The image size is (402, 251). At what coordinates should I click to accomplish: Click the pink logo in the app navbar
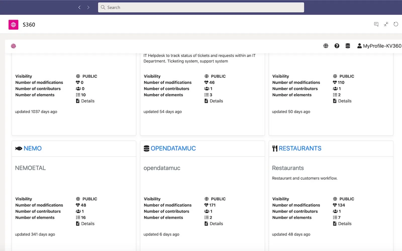(14, 46)
